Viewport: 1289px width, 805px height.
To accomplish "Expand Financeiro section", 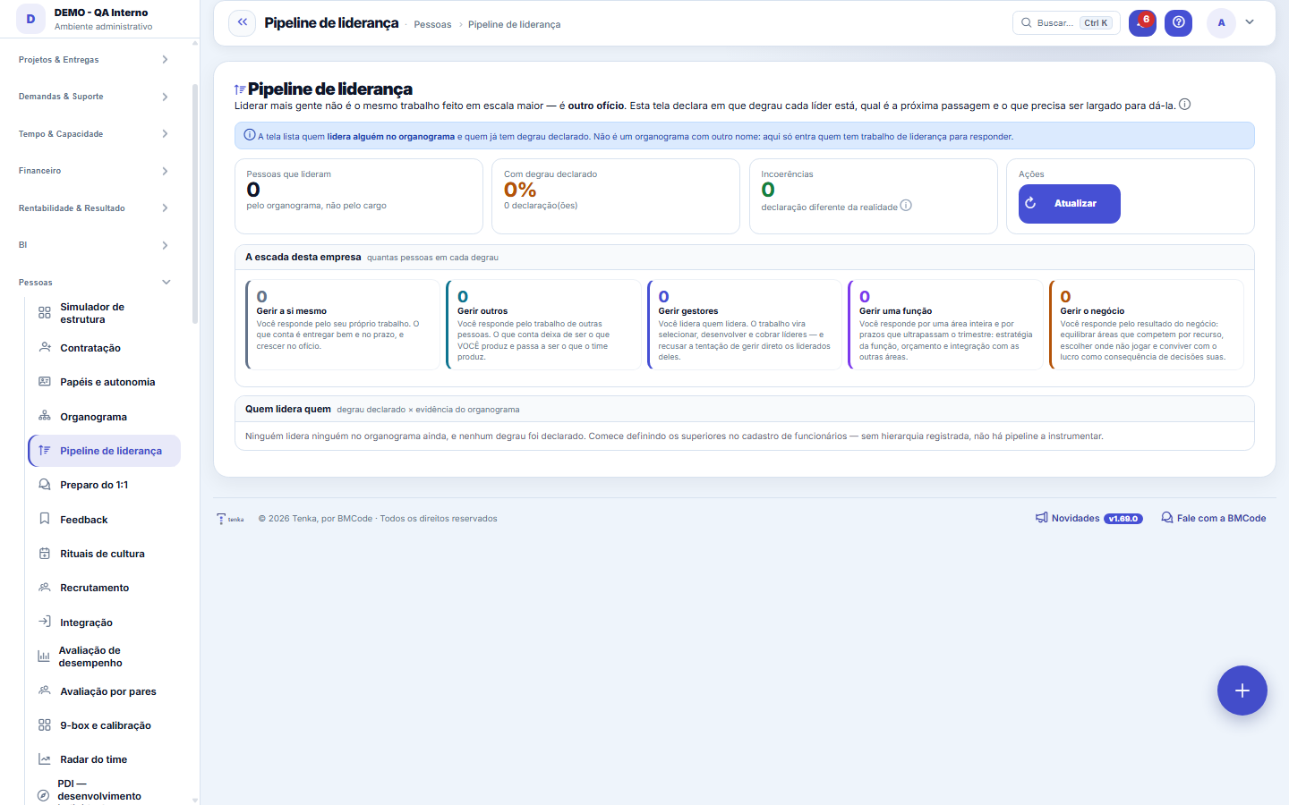I will 94,171.
